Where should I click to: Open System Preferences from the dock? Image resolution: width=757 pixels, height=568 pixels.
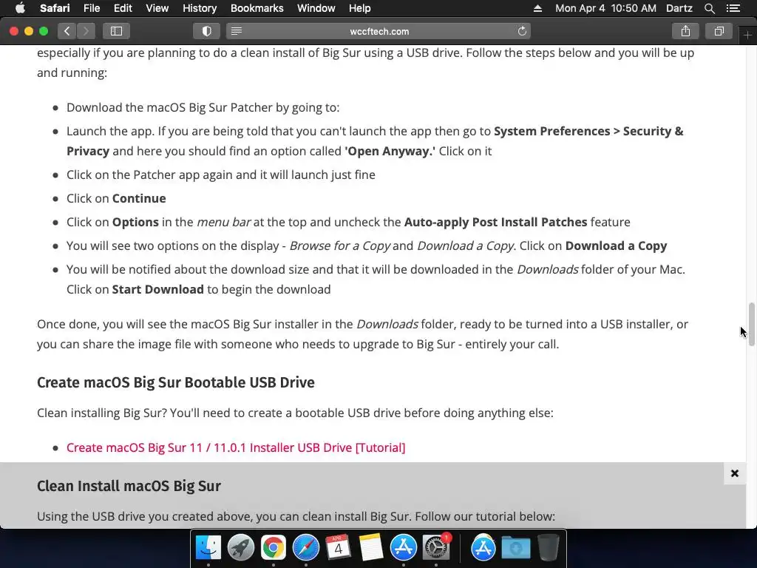[436, 547]
